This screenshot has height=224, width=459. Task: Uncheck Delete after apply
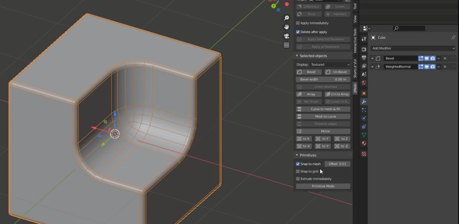(x=298, y=32)
